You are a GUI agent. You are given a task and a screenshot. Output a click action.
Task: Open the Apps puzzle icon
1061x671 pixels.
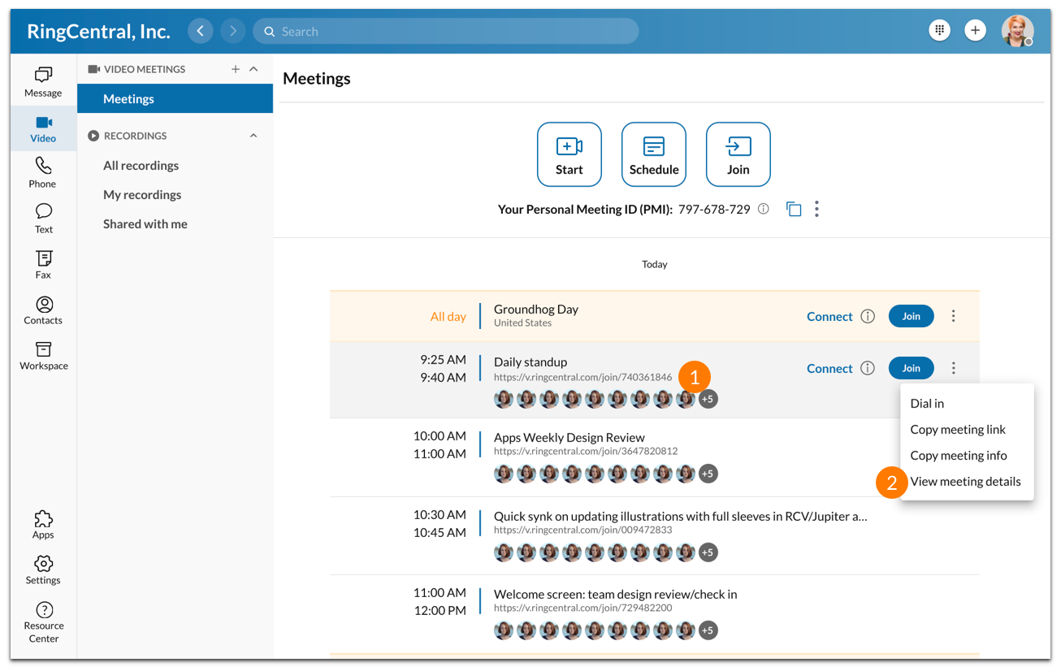click(43, 524)
